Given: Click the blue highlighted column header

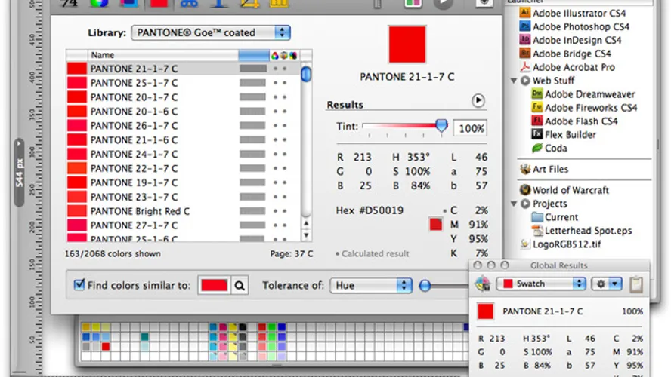Looking at the screenshot, I should 254,55.
